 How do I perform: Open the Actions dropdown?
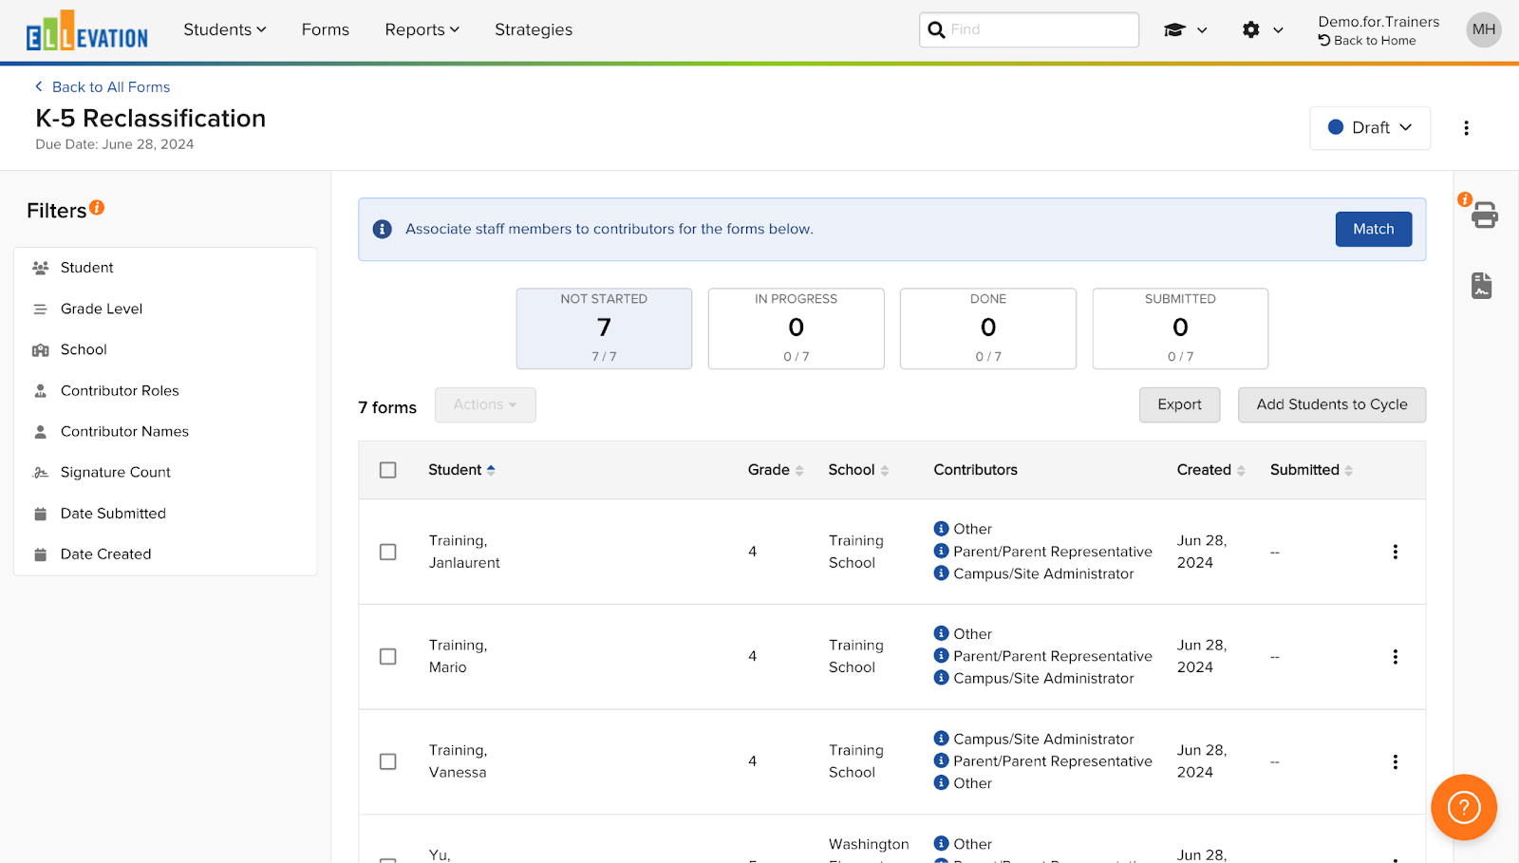tap(485, 404)
